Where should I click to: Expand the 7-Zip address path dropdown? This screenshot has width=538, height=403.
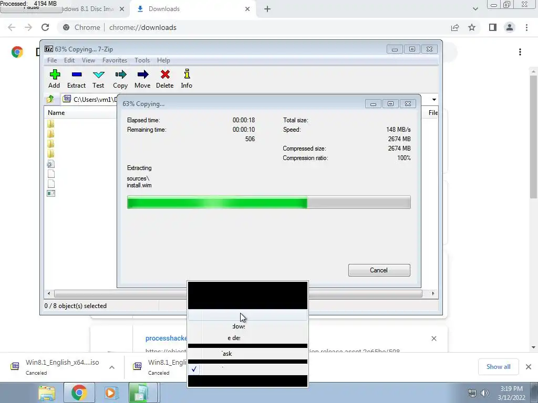[x=434, y=99]
